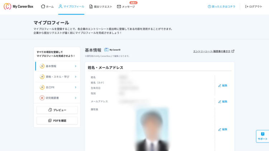Click the pencil icon beside 顔写真

[x=220, y=130]
